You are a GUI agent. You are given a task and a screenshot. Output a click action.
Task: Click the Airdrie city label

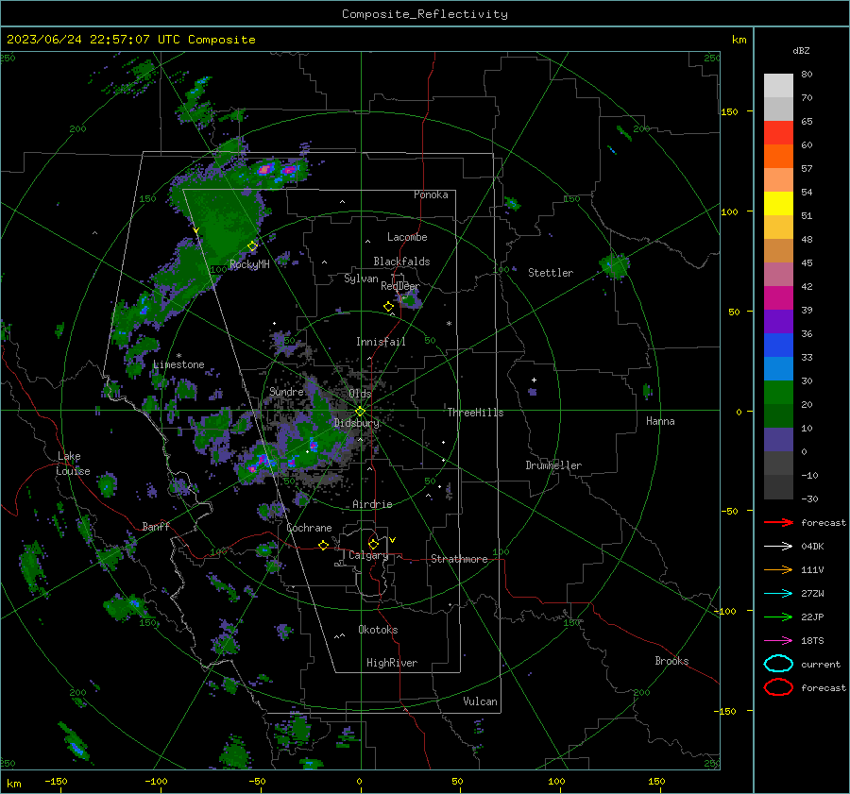coord(372,504)
